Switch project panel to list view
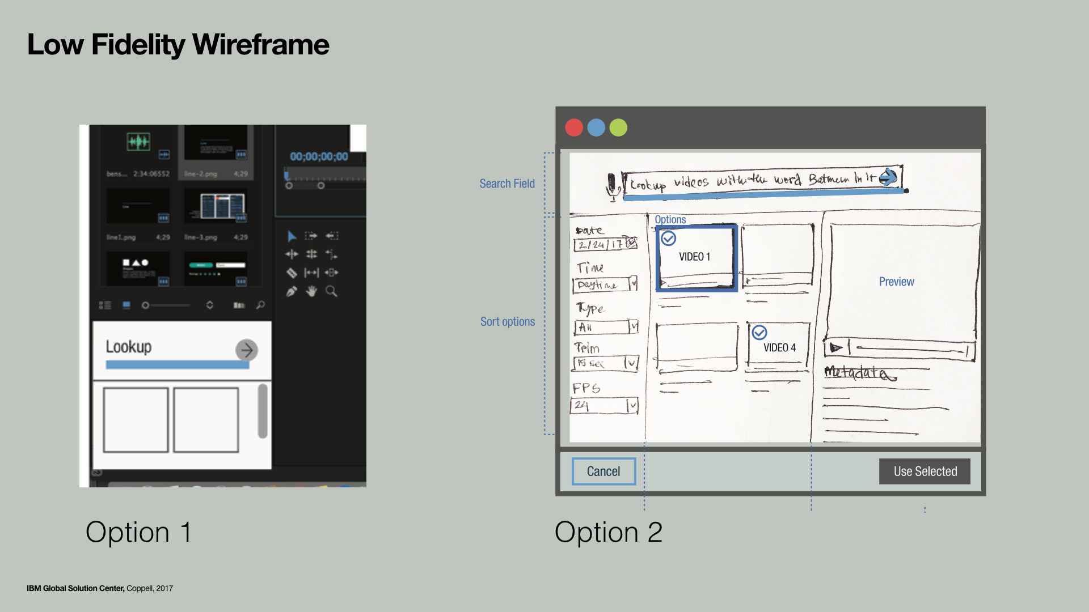This screenshot has height=612, width=1089. pyautogui.click(x=105, y=305)
